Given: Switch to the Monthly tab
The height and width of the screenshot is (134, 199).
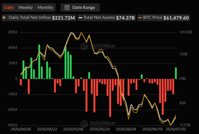Looking at the screenshot, I should [x=45, y=8].
